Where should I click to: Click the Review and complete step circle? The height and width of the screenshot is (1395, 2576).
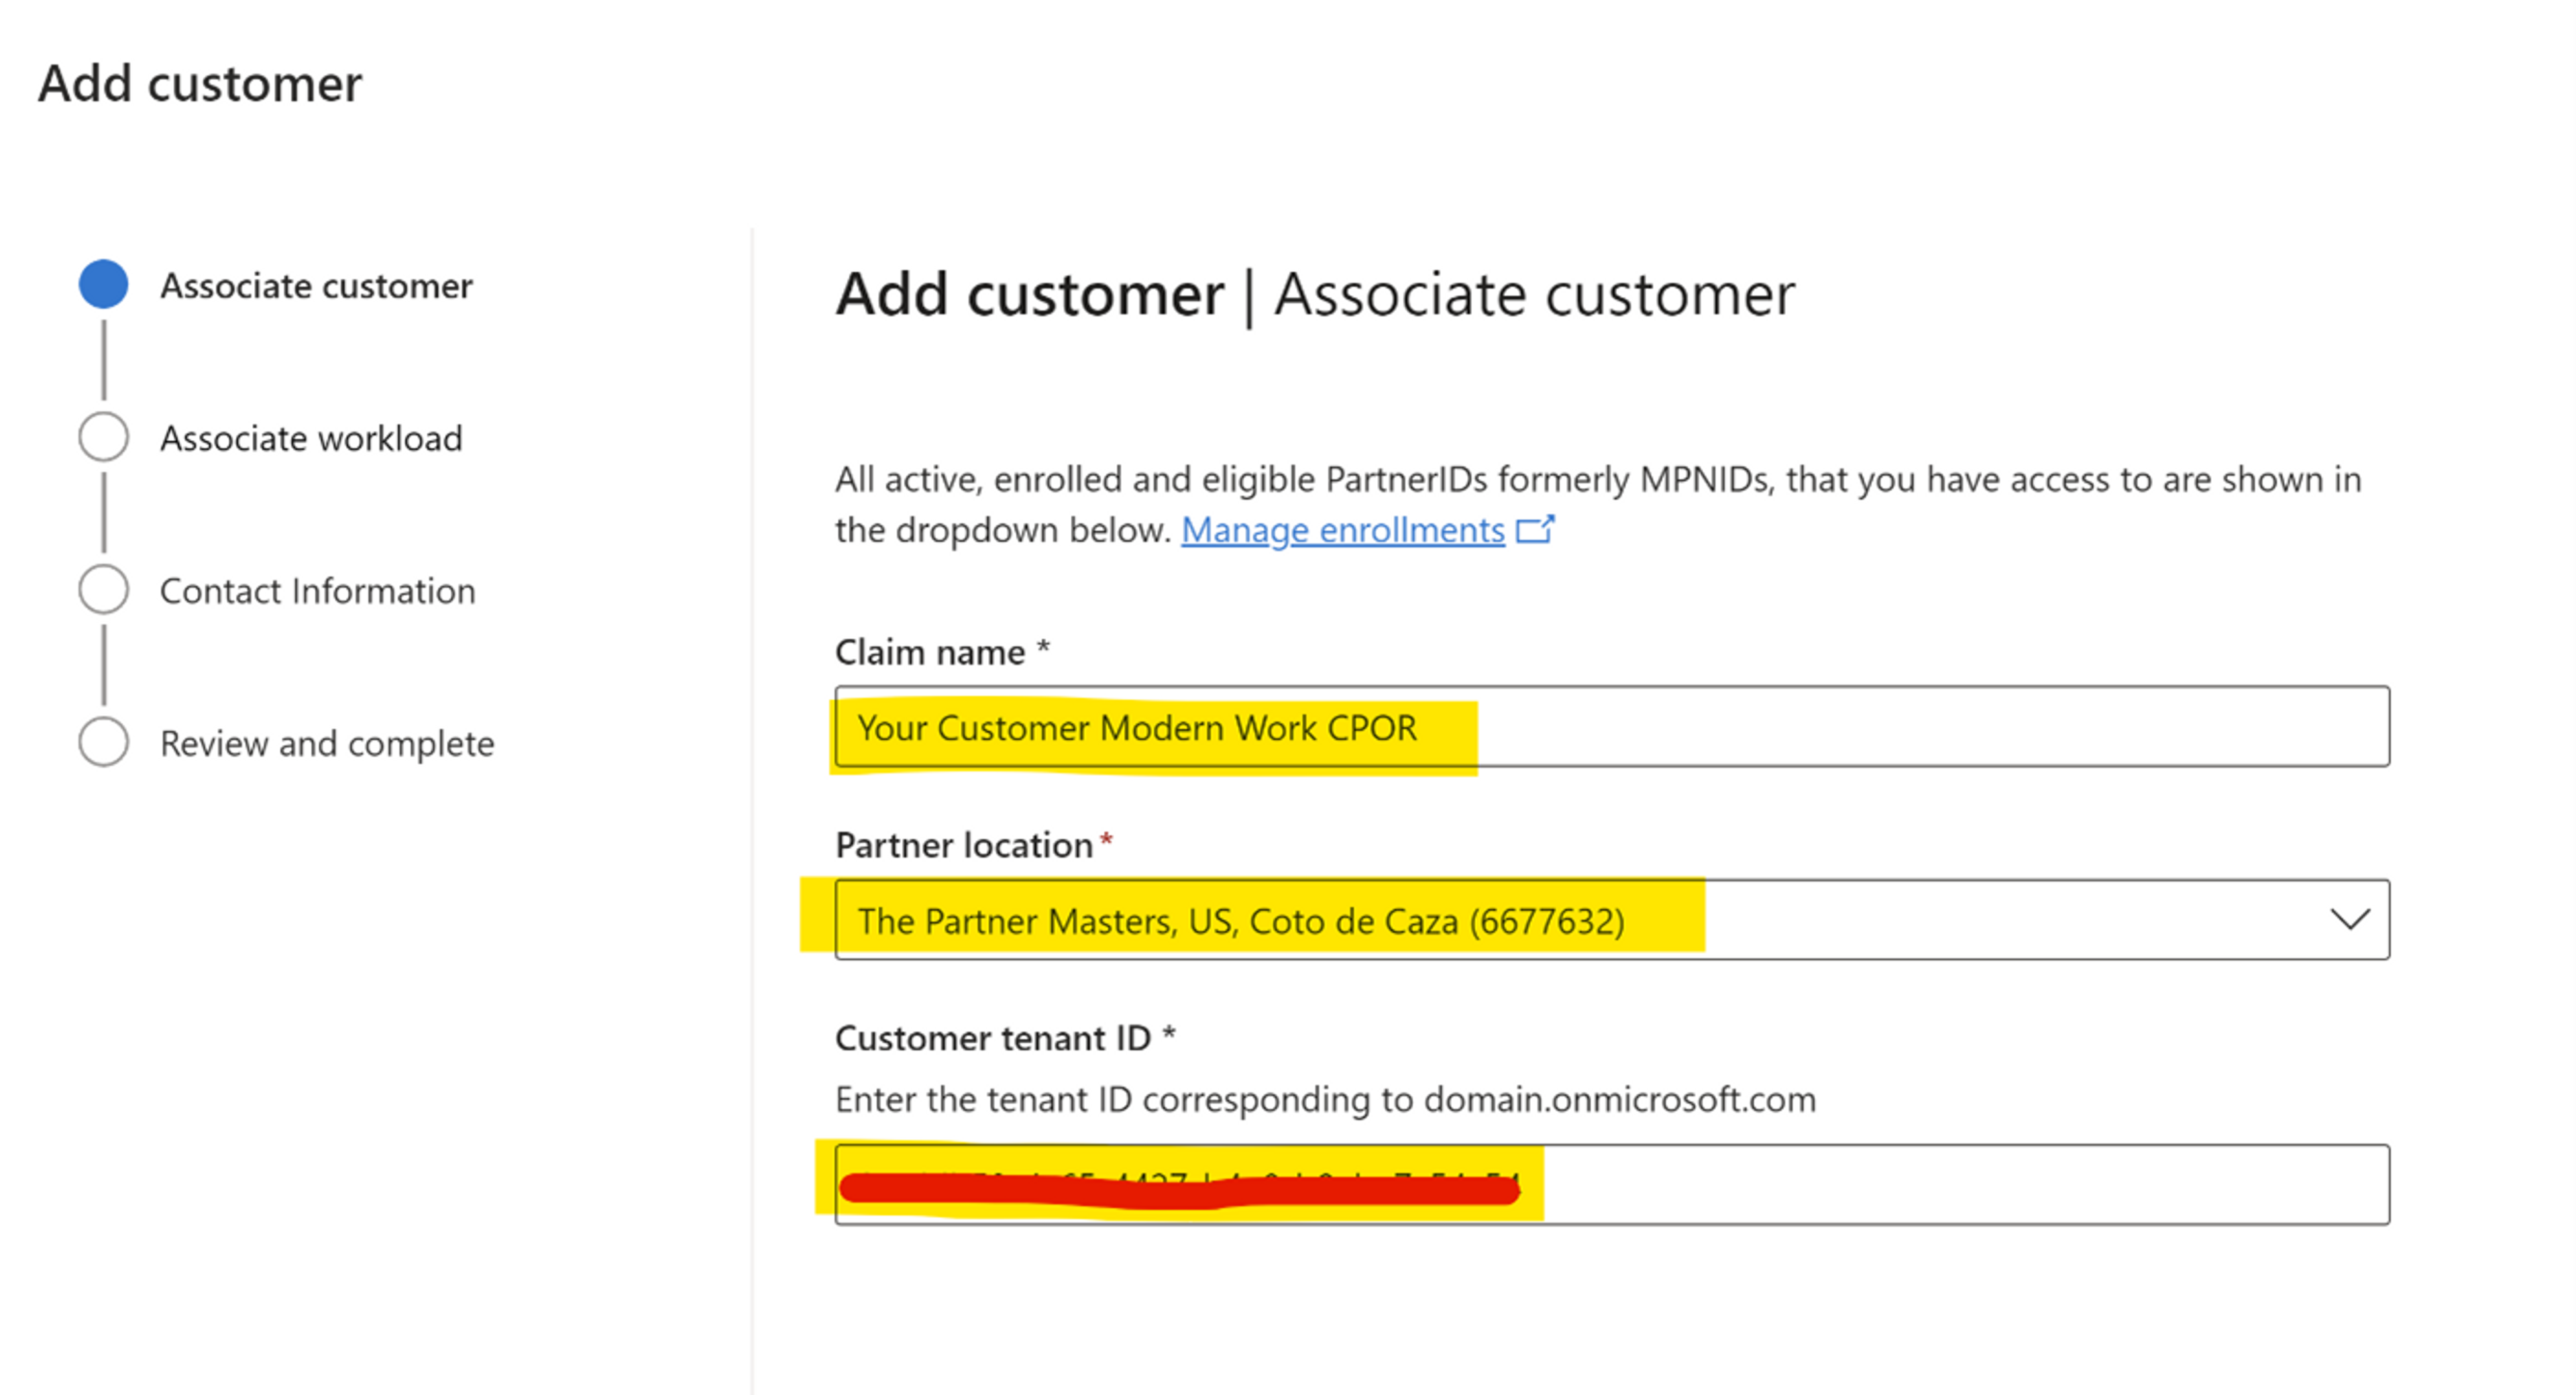point(103,742)
